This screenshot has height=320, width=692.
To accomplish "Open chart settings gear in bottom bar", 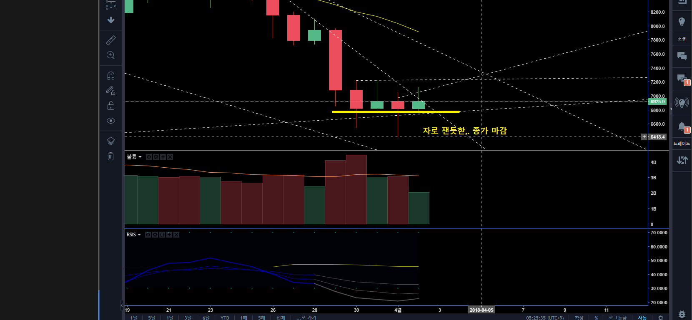I will point(660,318).
